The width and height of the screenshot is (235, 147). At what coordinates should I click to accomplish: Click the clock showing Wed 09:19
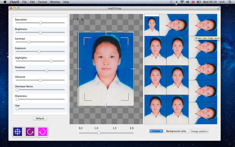pyautogui.click(x=210, y=2)
